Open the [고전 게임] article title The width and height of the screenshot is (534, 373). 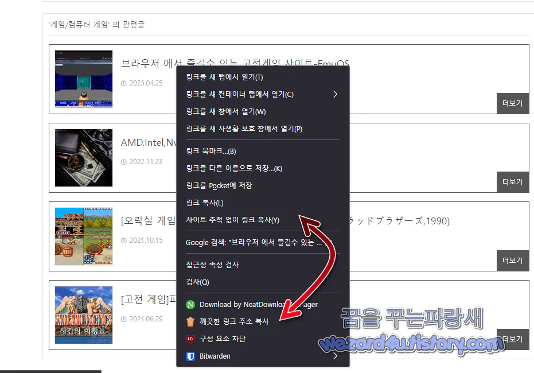coord(149,300)
